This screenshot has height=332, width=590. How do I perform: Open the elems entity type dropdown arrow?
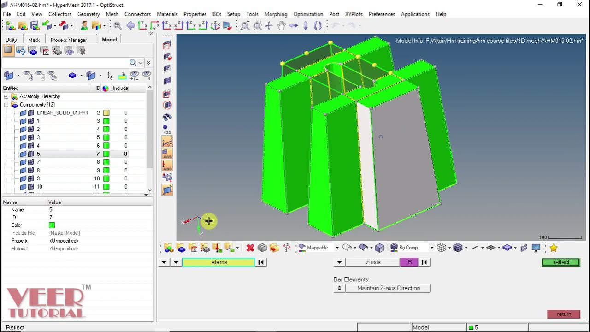pos(176,262)
